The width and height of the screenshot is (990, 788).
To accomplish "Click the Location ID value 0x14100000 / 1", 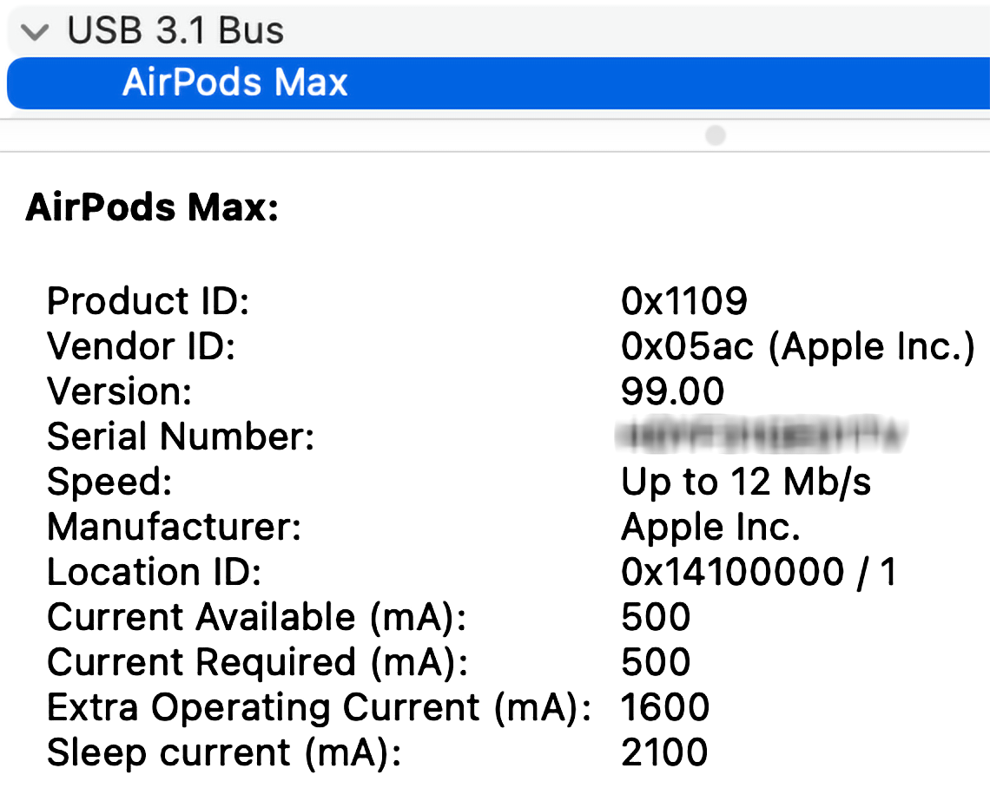I will [x=759, y=572].
